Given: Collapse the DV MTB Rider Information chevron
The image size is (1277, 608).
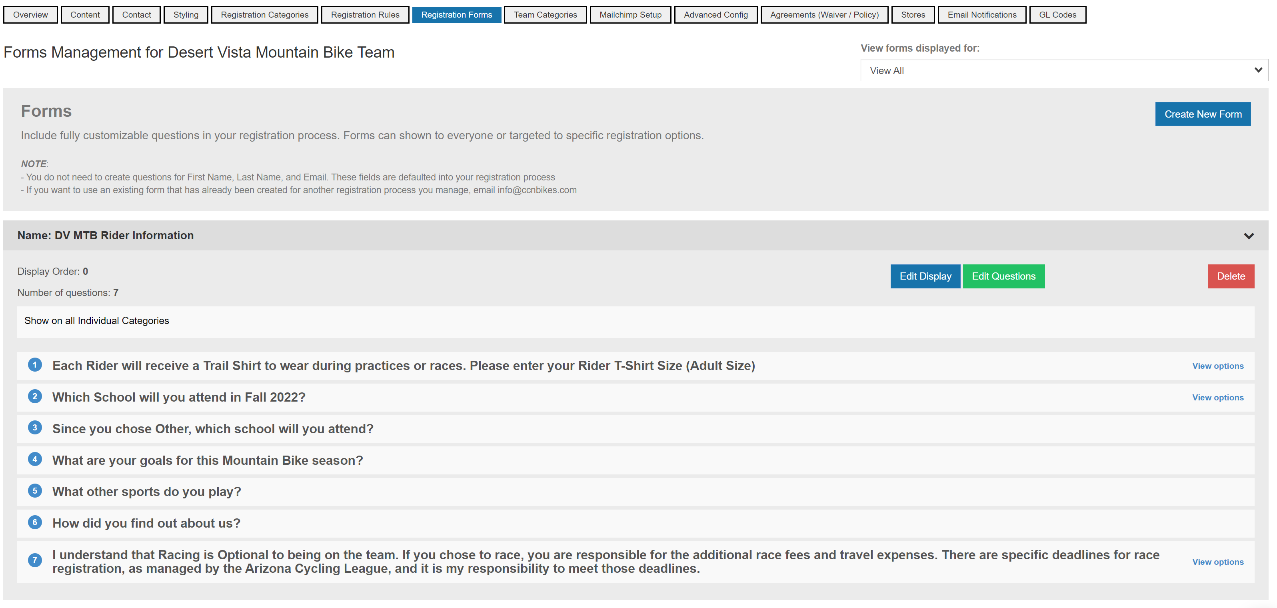Looking at the screenshot, I should click(x=1248, y=236).
